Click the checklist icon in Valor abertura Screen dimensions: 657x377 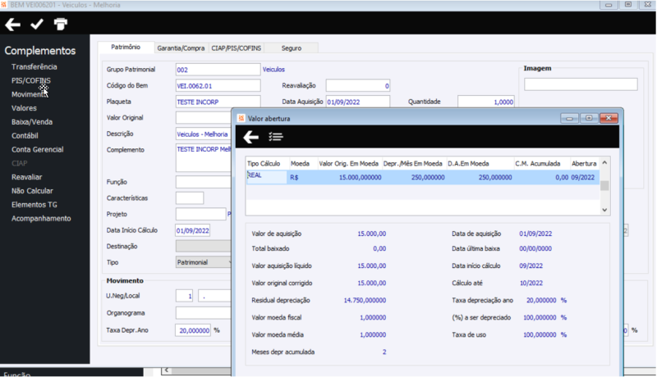point(276,137)
